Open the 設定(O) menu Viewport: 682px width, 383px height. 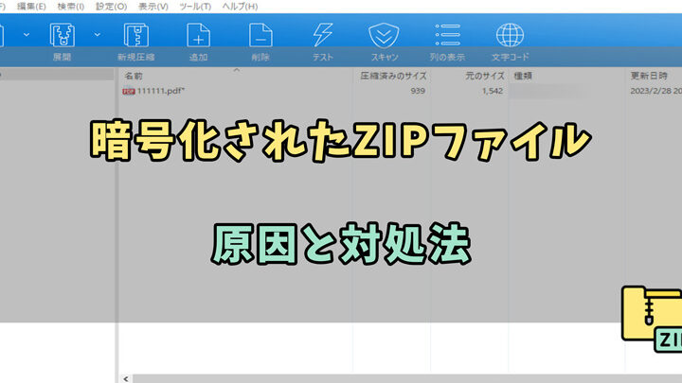click(112, 7)
